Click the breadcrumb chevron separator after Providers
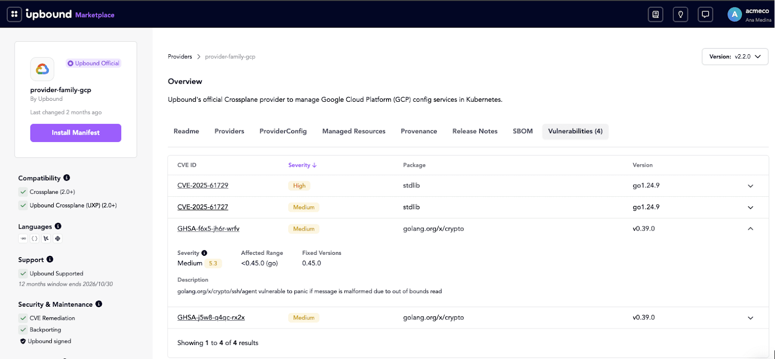Screen dimensions: 775x359 199,57
